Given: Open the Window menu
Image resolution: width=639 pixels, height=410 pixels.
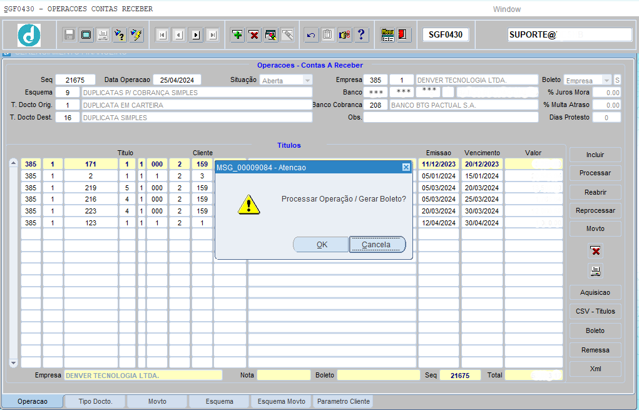Looking at the screenshot, I should coord(506,9).
